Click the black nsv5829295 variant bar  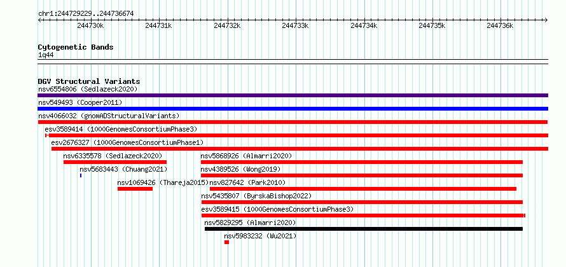[364, 229]
